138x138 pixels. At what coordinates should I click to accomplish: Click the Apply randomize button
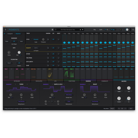(x=21, y=41)
